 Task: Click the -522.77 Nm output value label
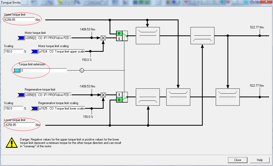257,85
